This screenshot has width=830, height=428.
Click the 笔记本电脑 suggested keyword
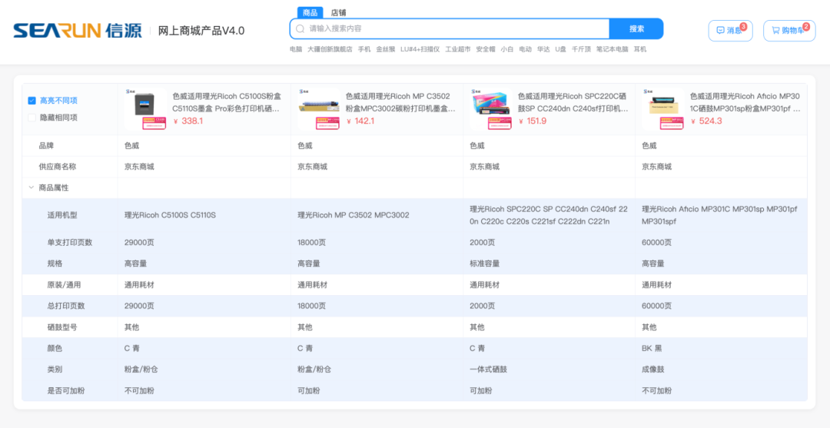613,49
